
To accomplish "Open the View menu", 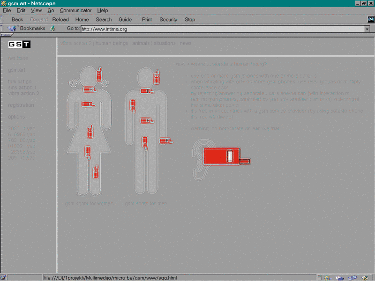I will (x=36, y=10).
